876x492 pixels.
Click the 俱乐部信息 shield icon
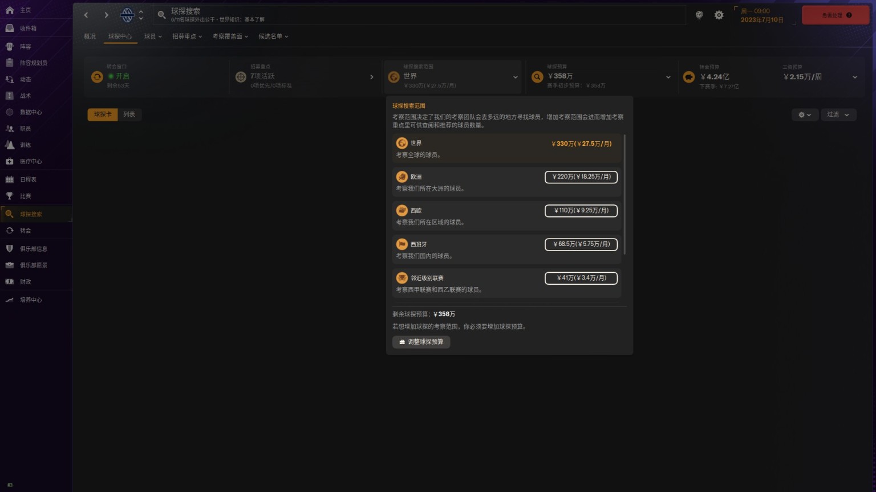(x=9, y=249)
